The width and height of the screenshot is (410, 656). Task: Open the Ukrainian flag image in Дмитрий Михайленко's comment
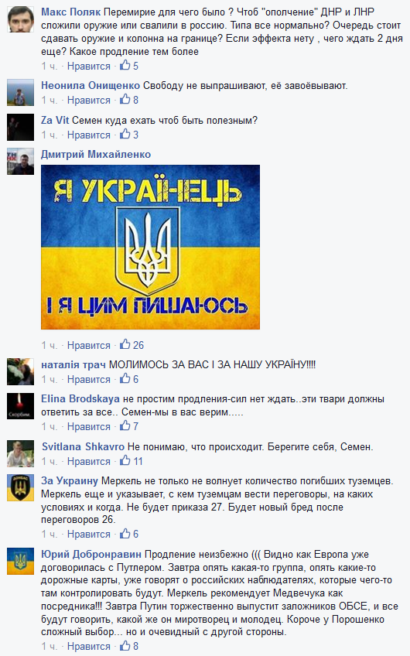[150, 247]
